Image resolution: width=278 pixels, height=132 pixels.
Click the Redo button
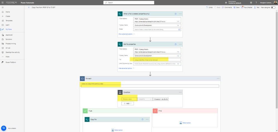217,8
